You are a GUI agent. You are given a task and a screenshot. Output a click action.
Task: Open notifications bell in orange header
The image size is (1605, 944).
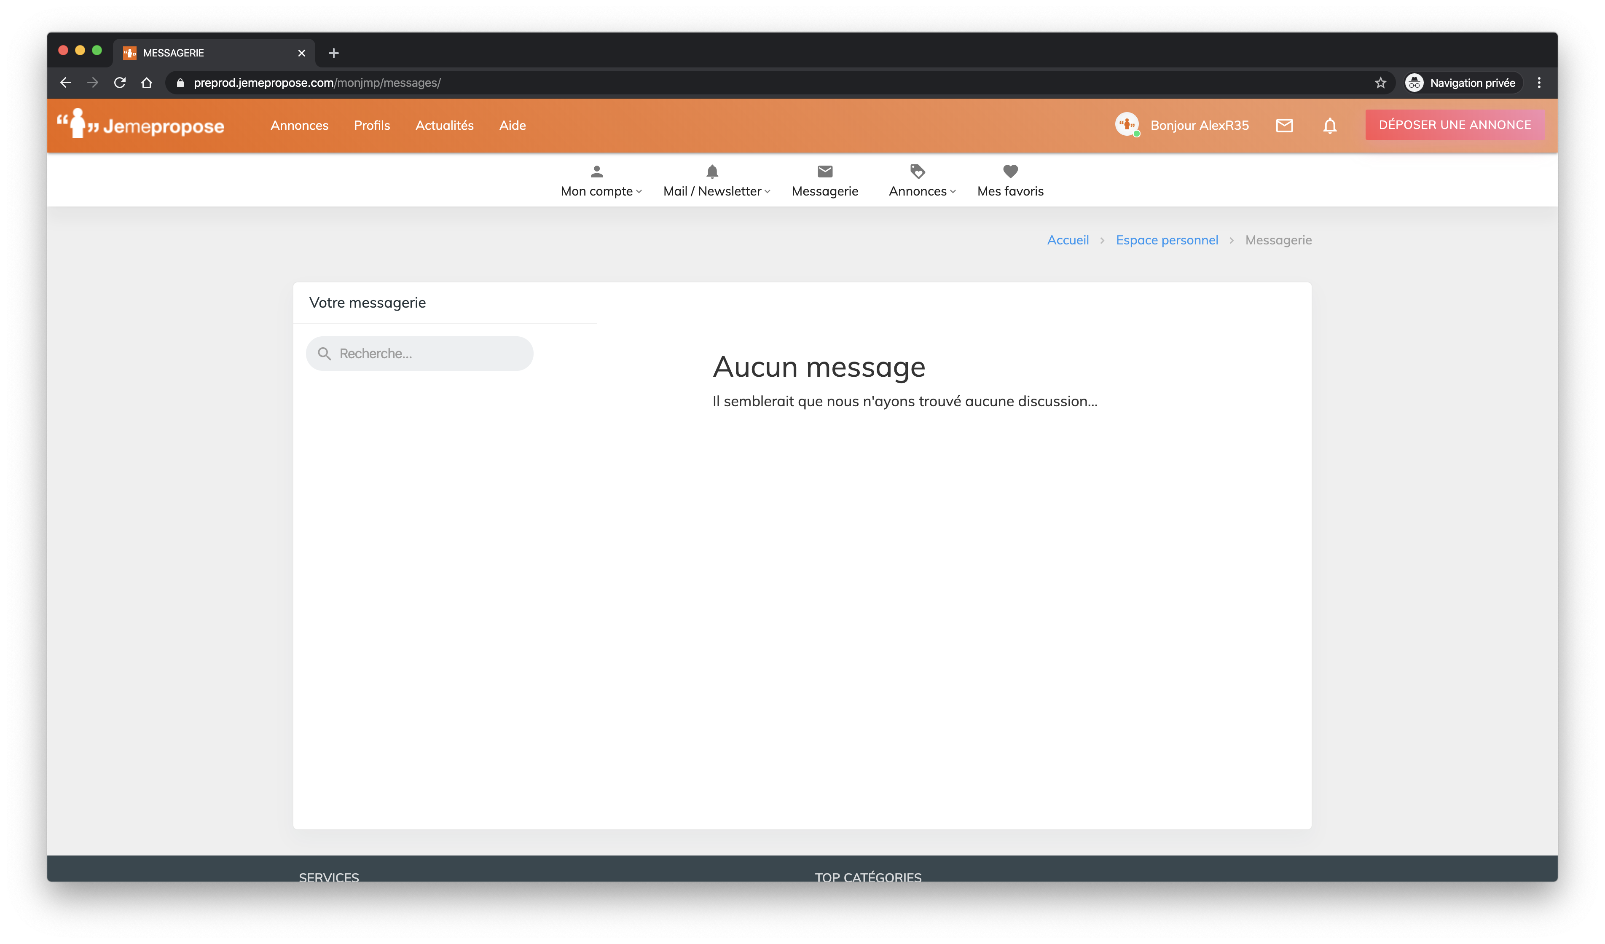[x=1329, y=126]
